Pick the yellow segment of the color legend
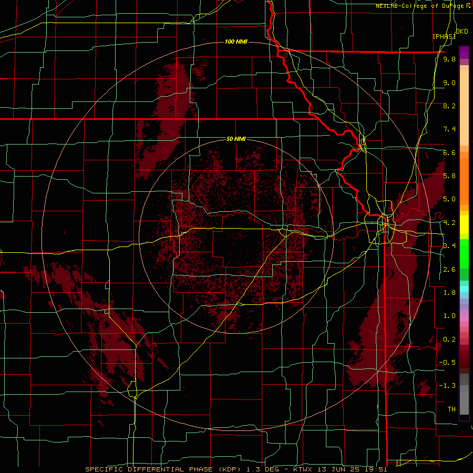This screenshot has width=473, height=473. (x=464, y=225)
